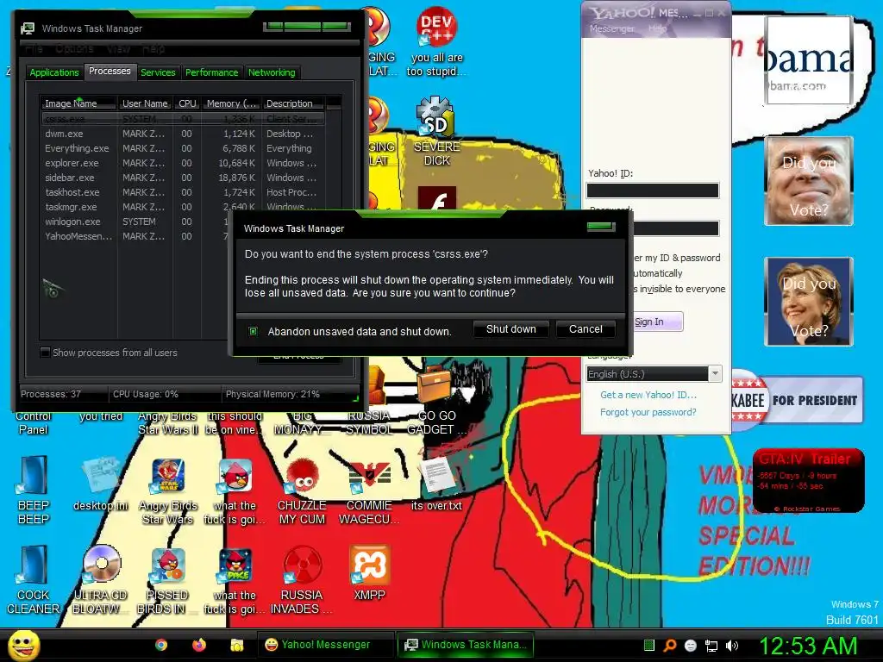The image size is (883, 662).
Task: Select the Processes tab
Action: [110, 71]
